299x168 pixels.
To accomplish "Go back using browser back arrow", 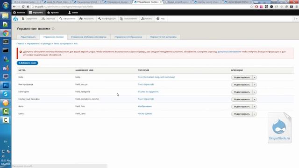I will [14, 7].
